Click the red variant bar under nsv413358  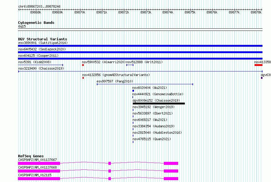259,65
